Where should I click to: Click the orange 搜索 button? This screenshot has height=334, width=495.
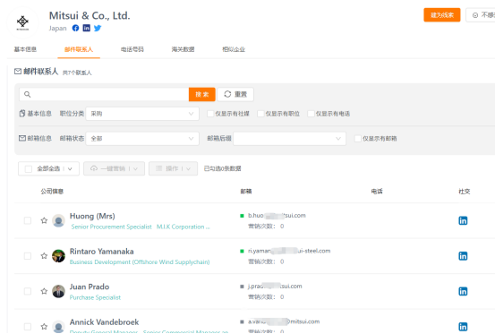tap(202, 94)
